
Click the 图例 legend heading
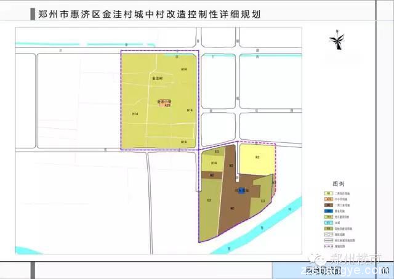point(338,184)
